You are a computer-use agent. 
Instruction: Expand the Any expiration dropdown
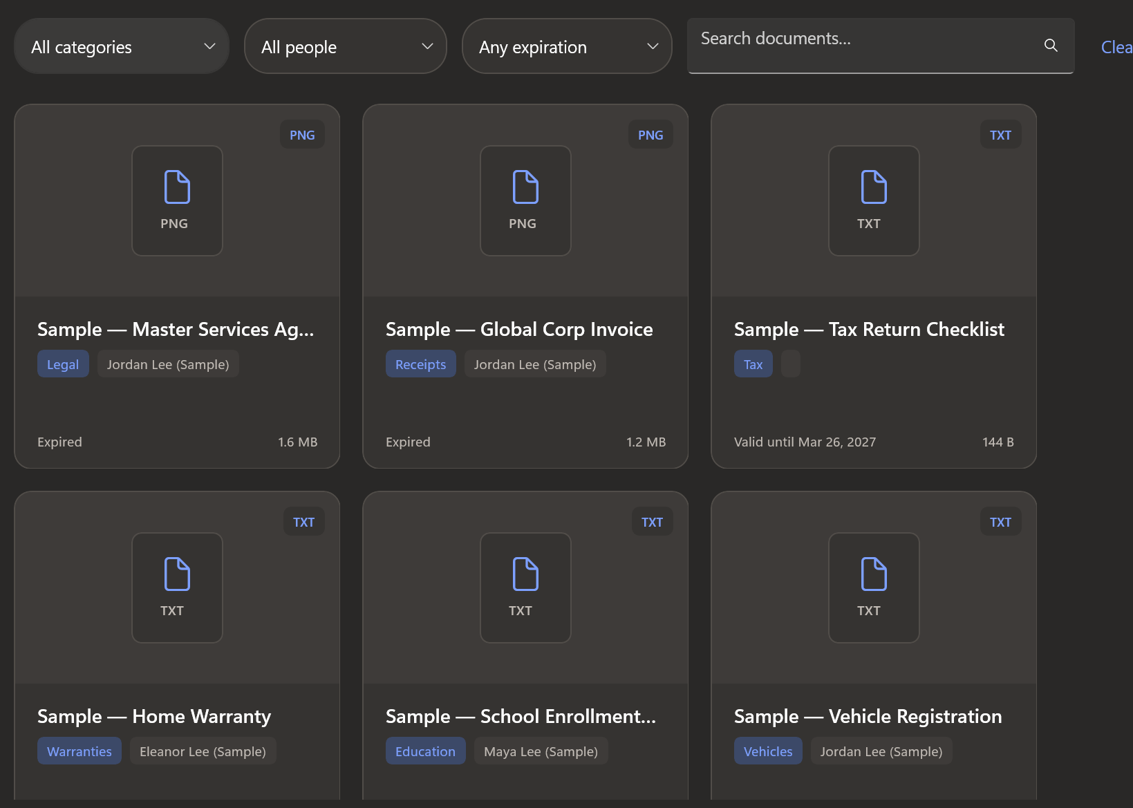567,46
